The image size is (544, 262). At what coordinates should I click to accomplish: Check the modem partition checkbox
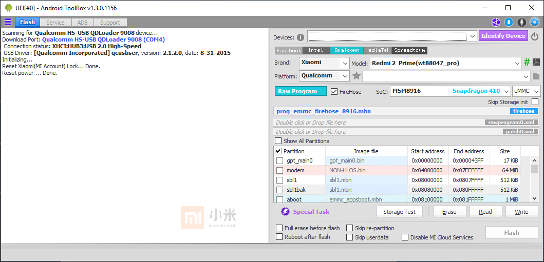point(279,170)
